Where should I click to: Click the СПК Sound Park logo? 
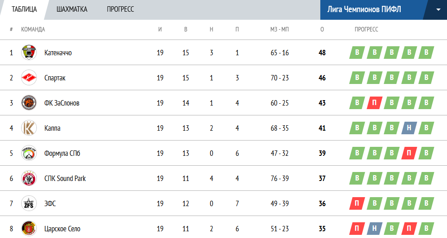point(29,178)
